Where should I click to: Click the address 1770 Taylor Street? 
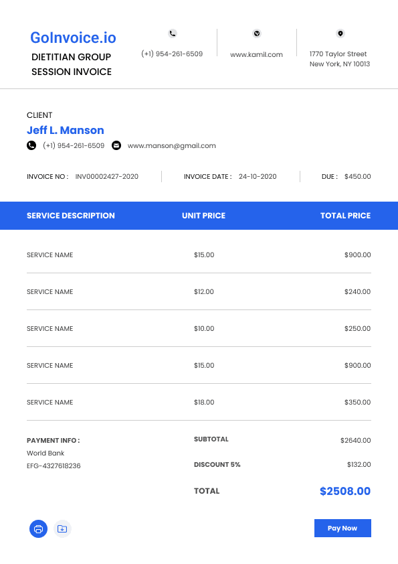(x=338, y=54)
